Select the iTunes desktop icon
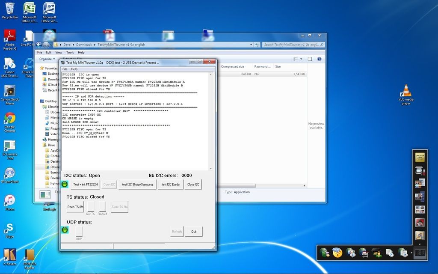The width and height of the screenshot is (438, 274). point(10,203)
